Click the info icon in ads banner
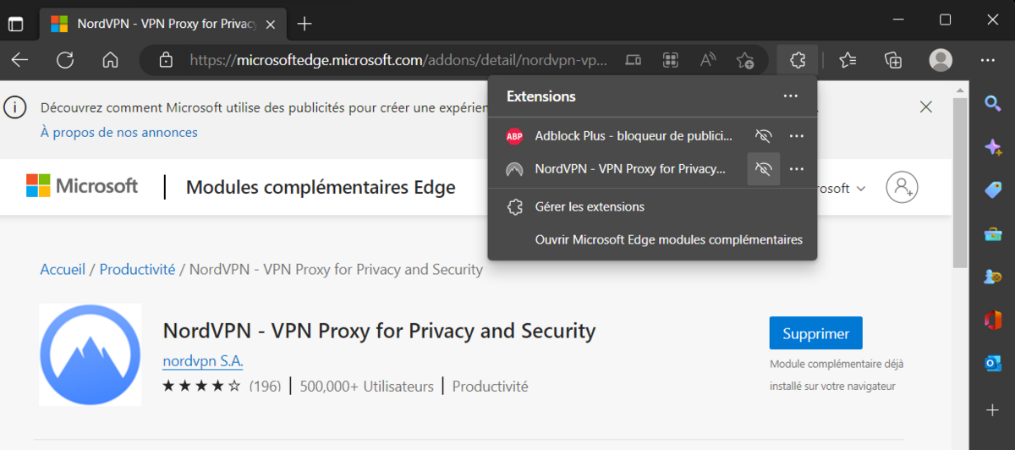This screenshot has height=450, width=1015. [14, 107]
